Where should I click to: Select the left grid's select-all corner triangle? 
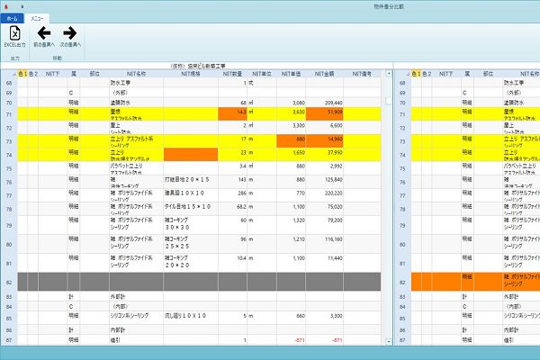coord(13,75)
